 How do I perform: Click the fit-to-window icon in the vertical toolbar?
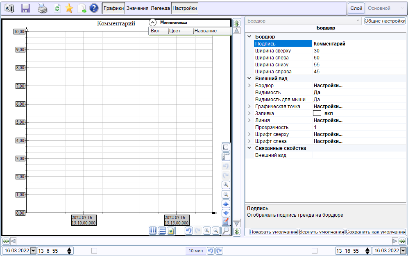pyautogui.click(x=226, y=147)
